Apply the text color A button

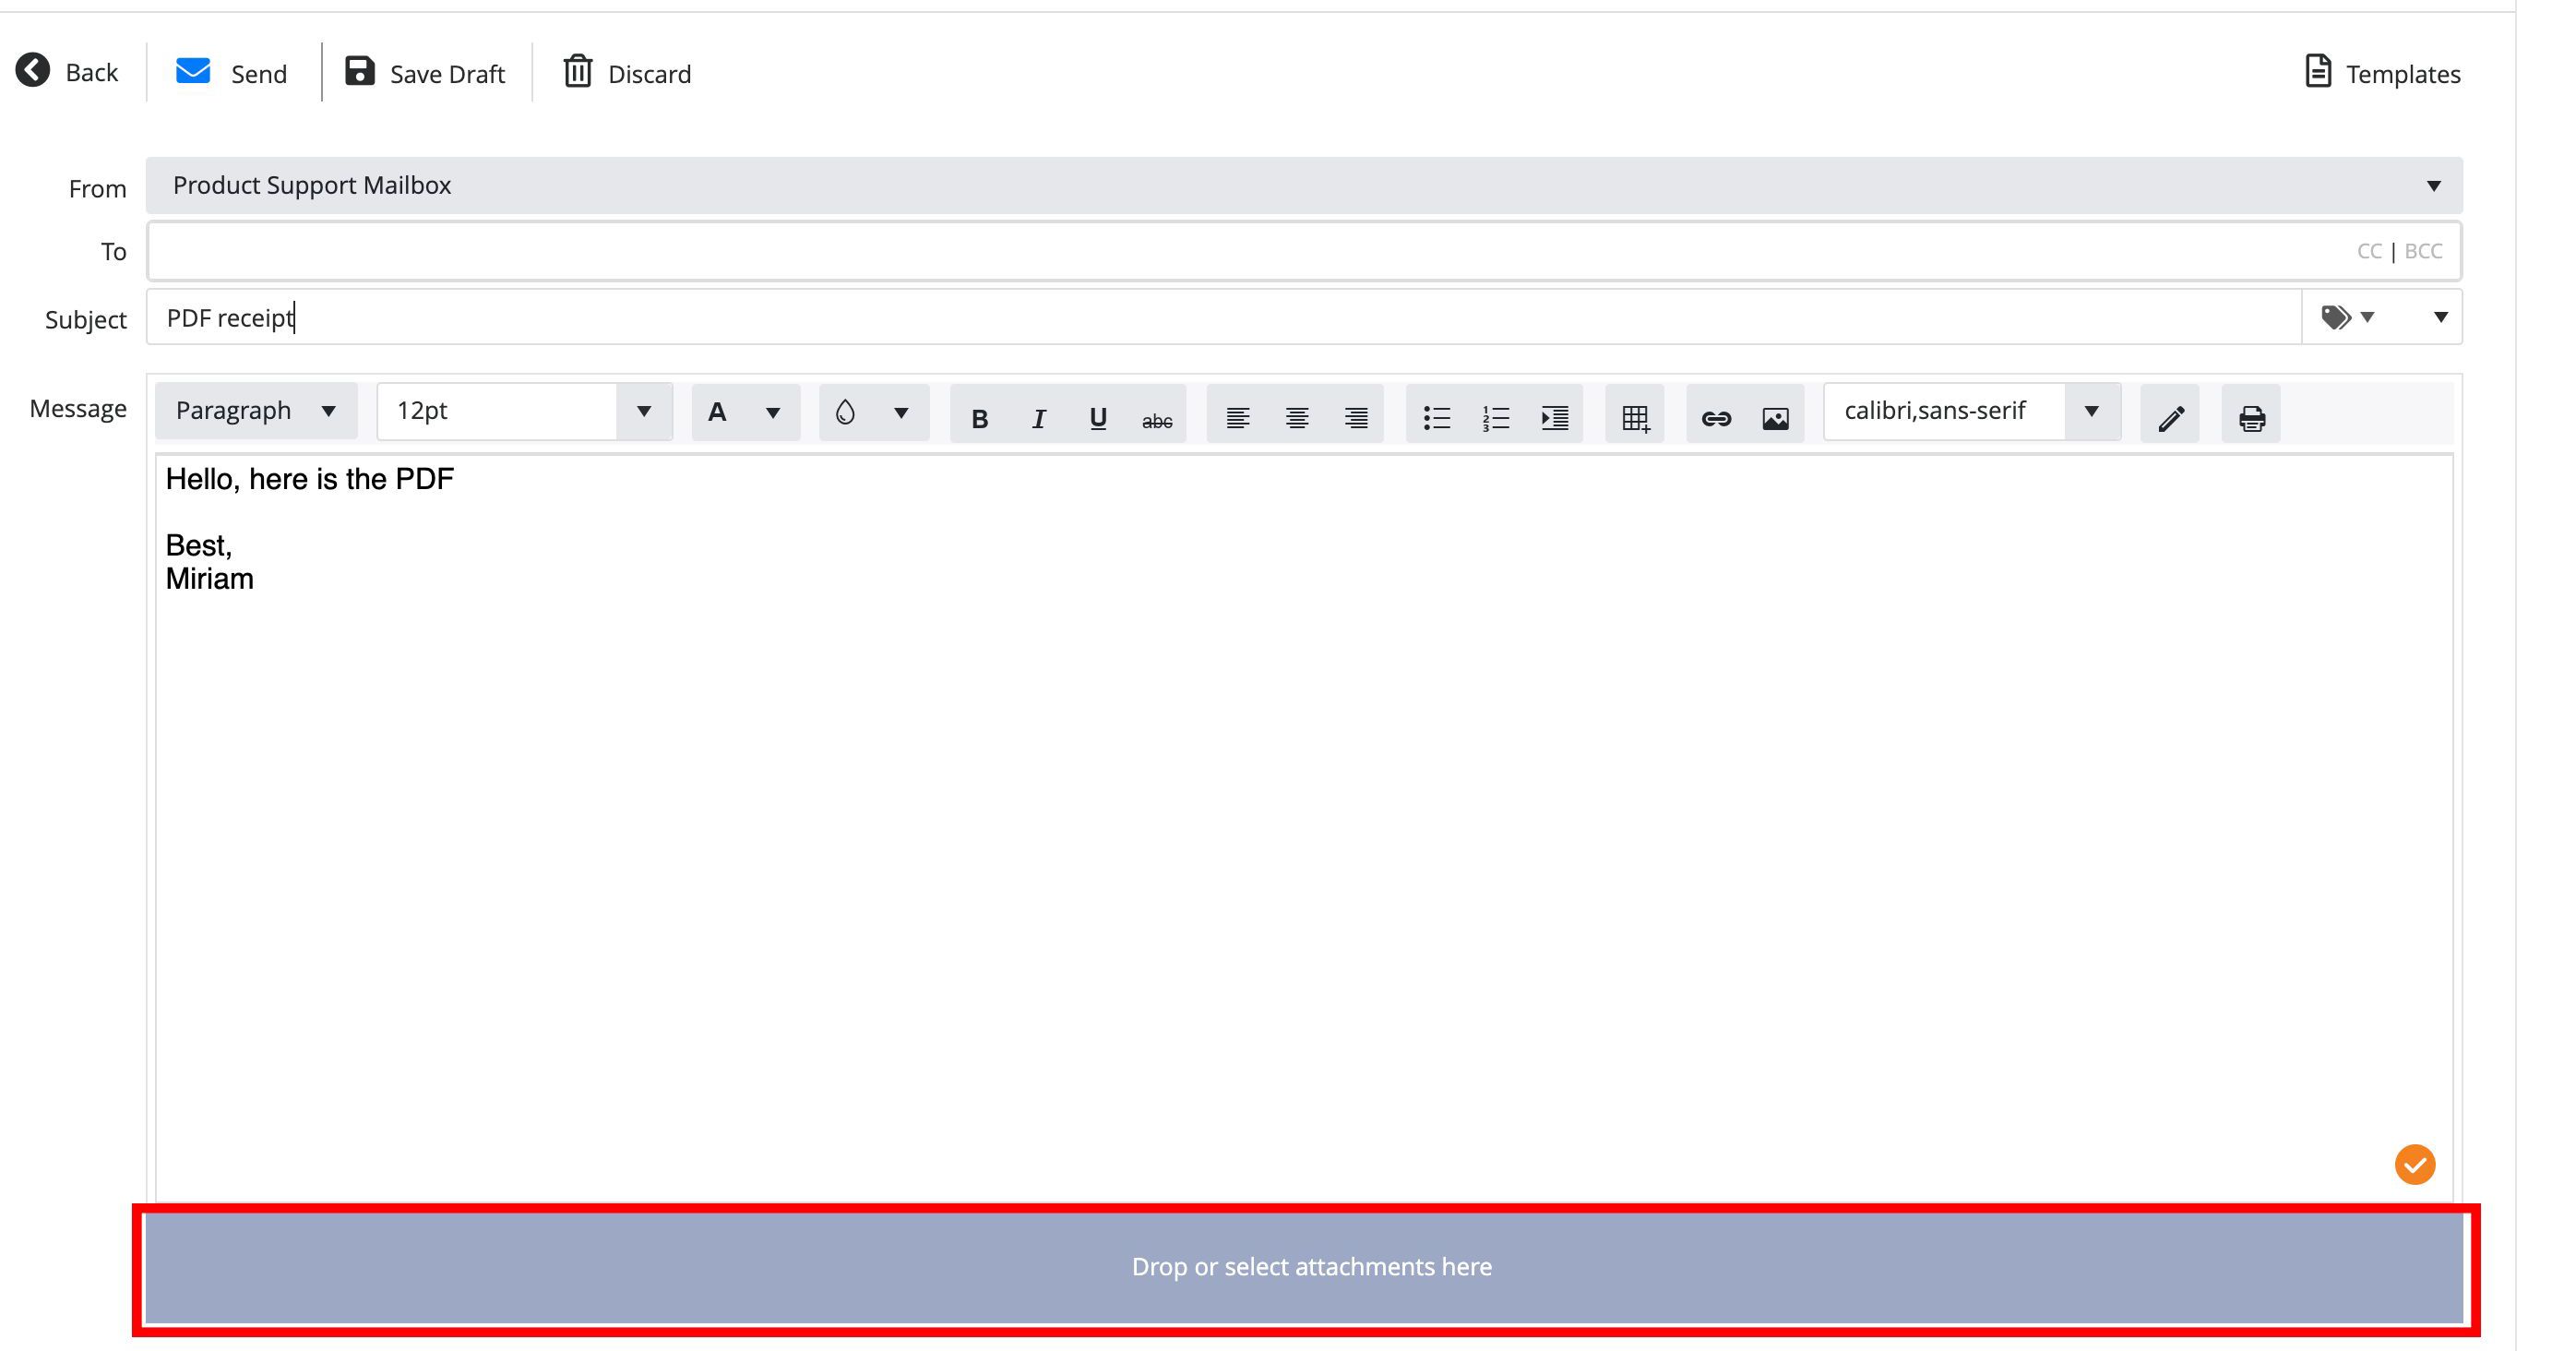tap(717, 412)
